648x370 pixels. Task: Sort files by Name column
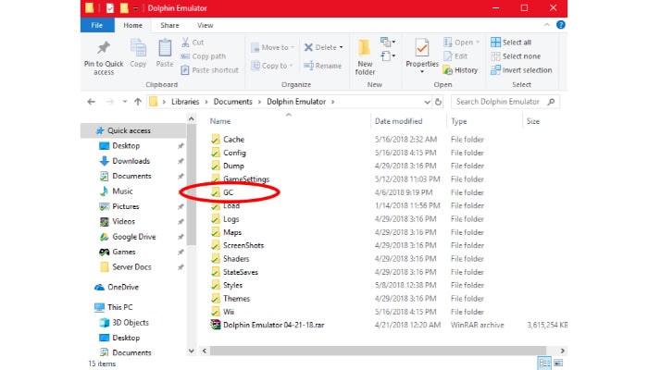pyautogui.click(x=220, y=121)
